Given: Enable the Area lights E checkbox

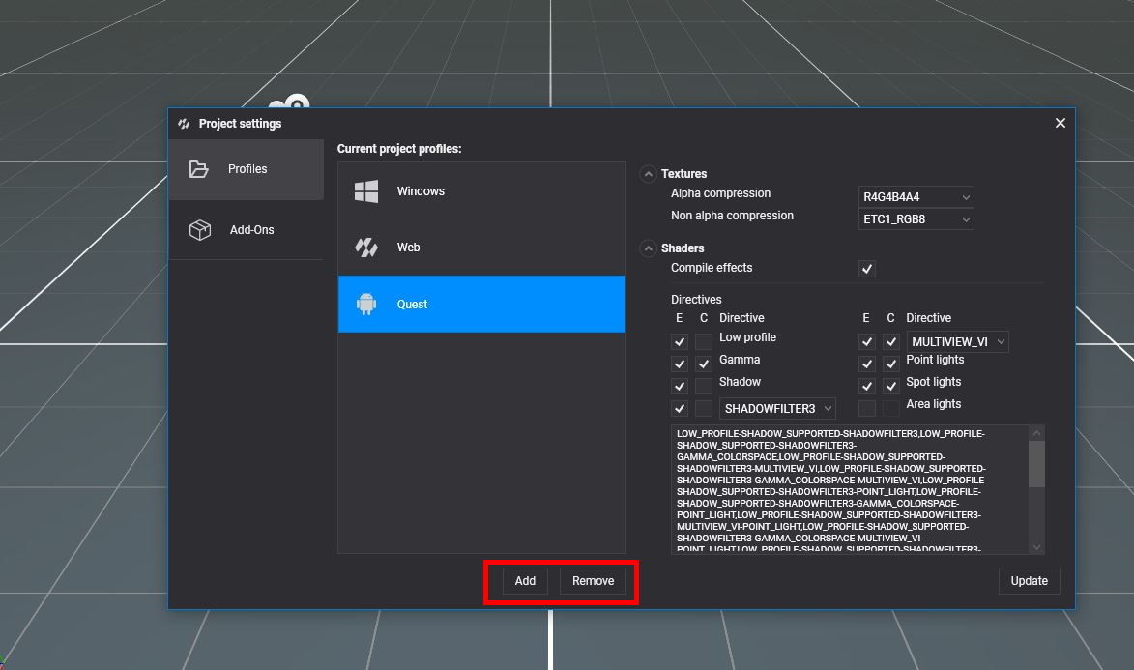Looking at the screenshot, I should tap(867, 408).
